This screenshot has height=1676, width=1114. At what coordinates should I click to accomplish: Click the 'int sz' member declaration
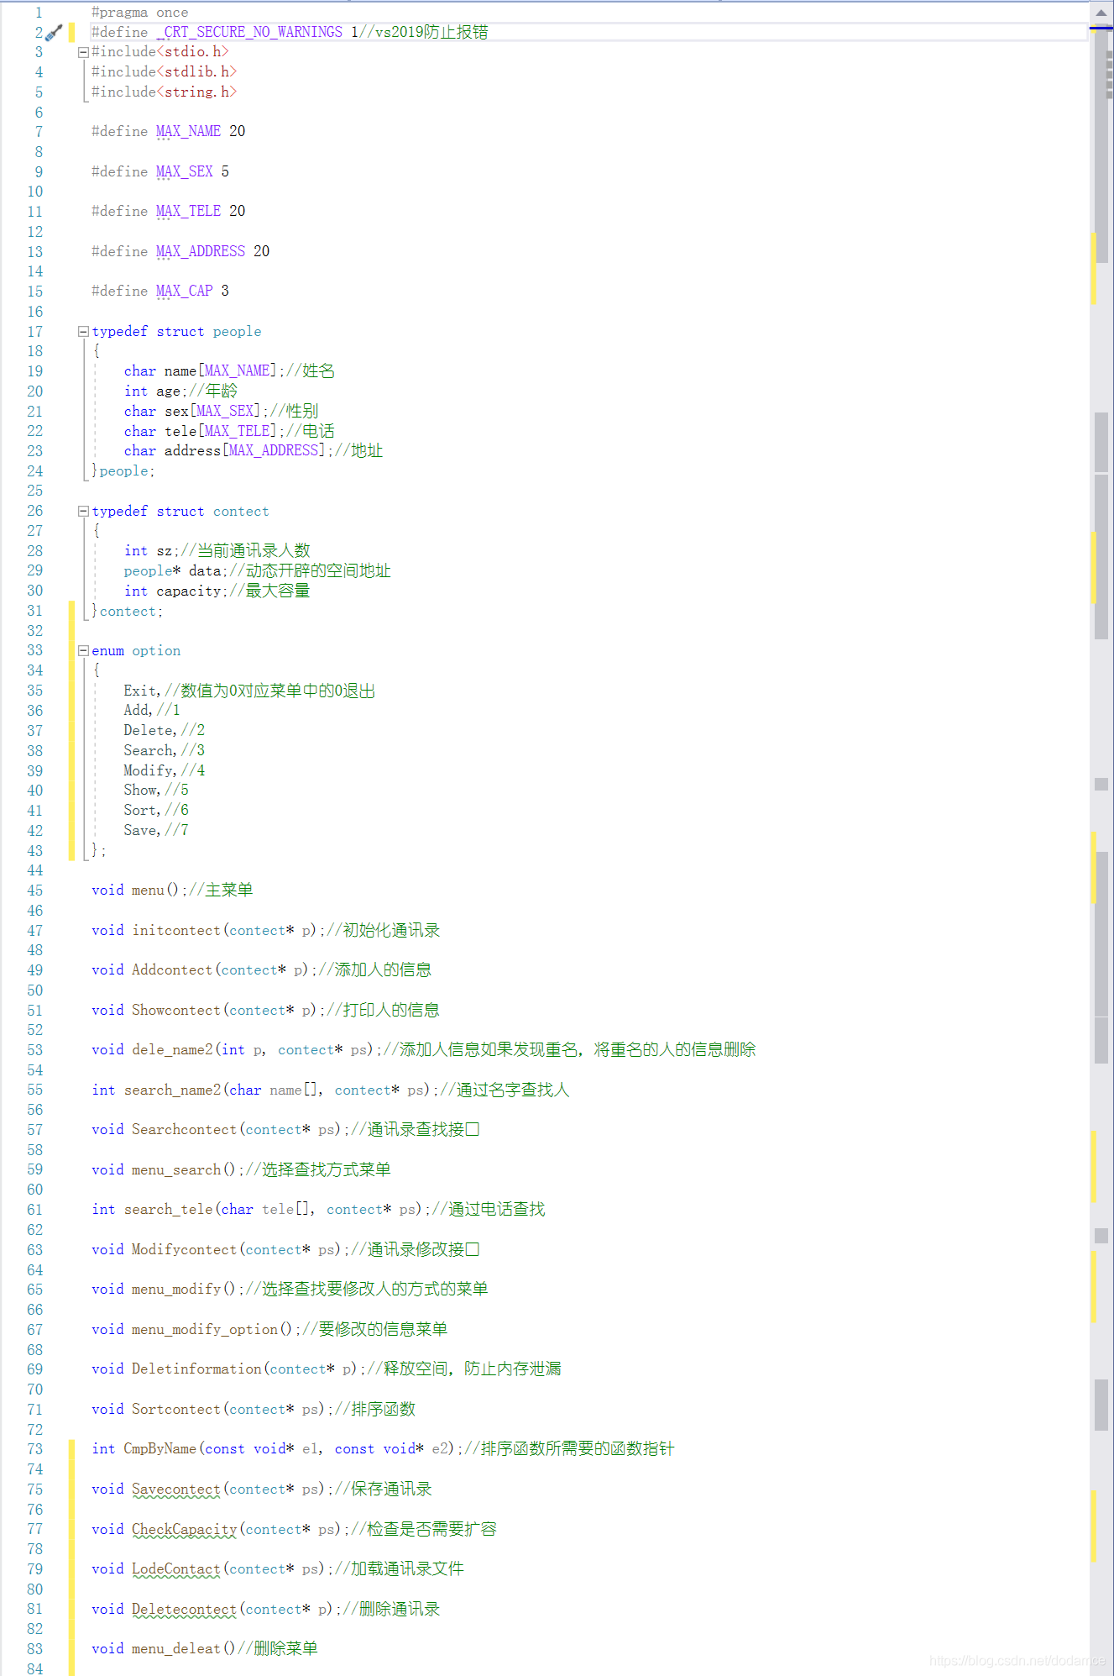(x=149, y=551)
